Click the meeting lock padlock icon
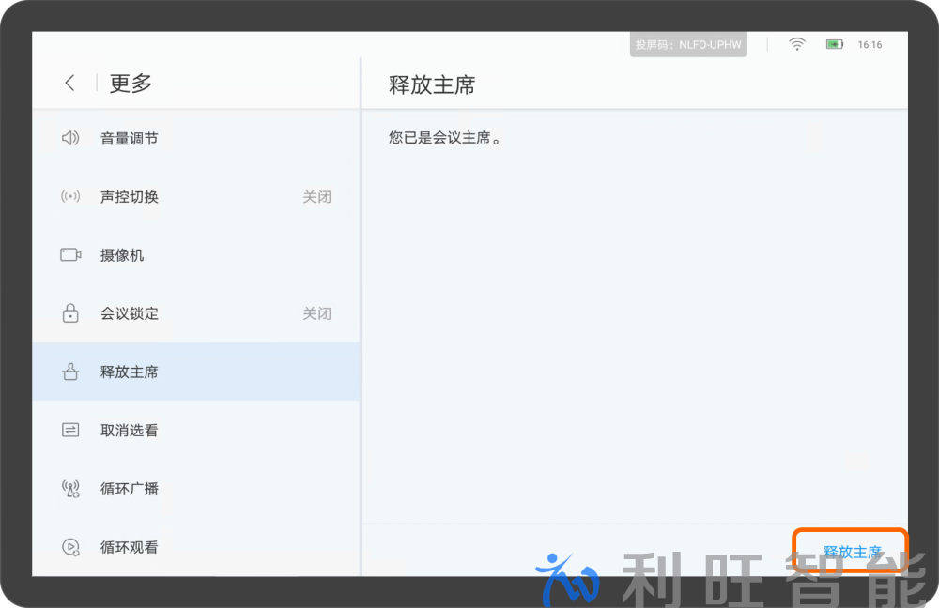This screenshot has height=608, width=939. tap(70, 313)
